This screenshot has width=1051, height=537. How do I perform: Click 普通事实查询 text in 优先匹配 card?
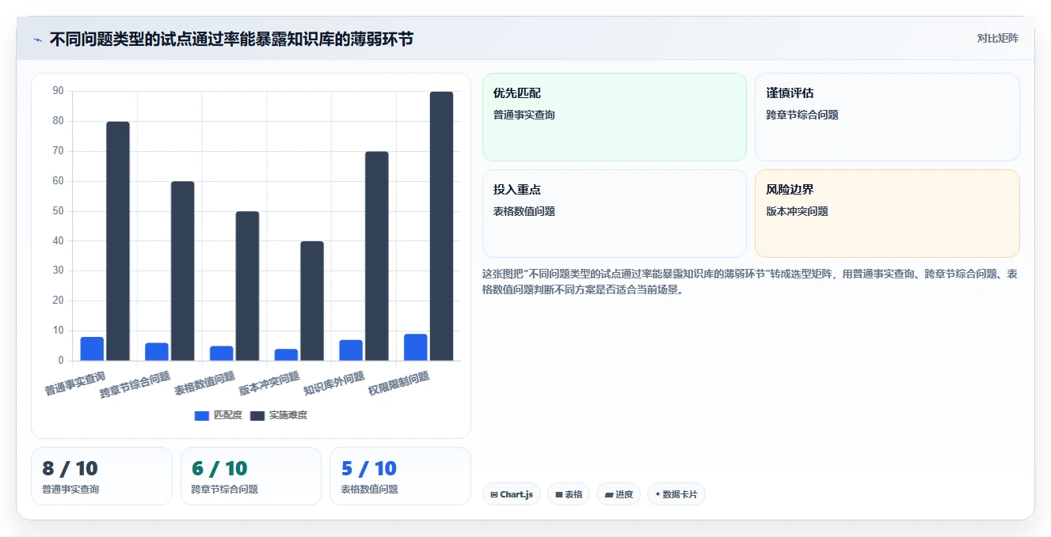(524, 115)
